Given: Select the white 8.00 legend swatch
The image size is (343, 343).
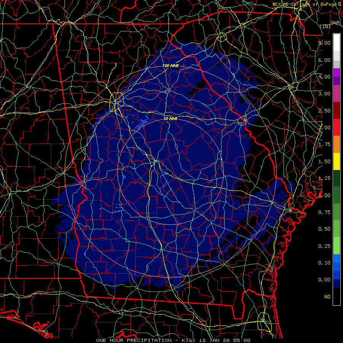Looking at the screenshot, I should point(337,43).
